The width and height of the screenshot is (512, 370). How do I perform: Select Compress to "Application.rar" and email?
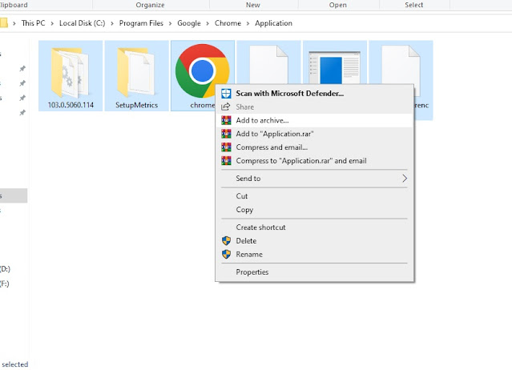point(314,160)
